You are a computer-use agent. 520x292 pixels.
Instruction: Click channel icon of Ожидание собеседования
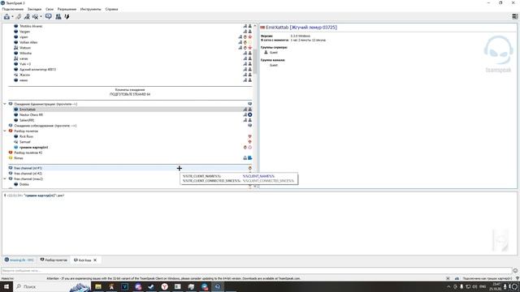[11, 126]
